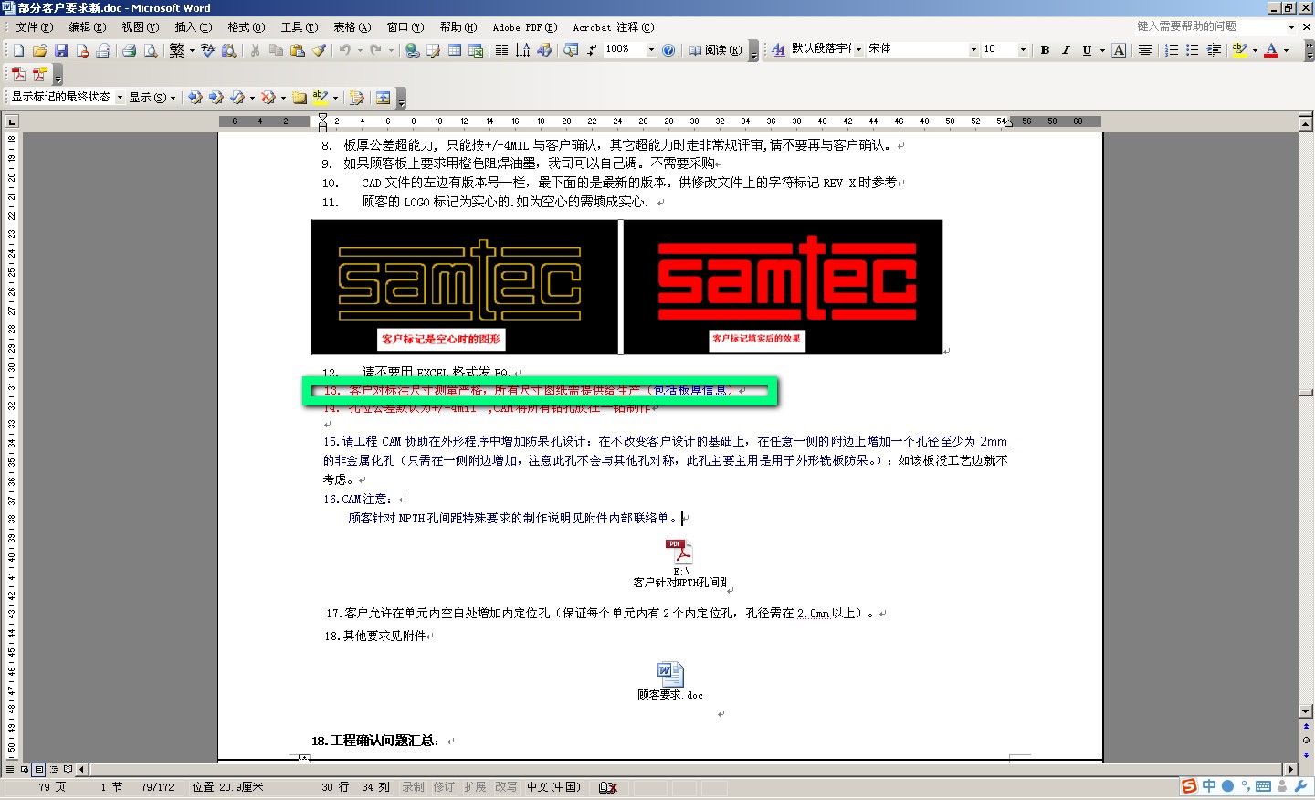Click the 窗口(W) menu

(x=405, y=27)
